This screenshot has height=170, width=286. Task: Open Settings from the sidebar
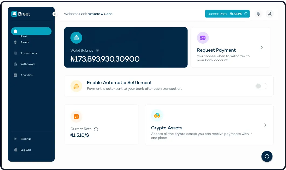click(x=26, y=139)
